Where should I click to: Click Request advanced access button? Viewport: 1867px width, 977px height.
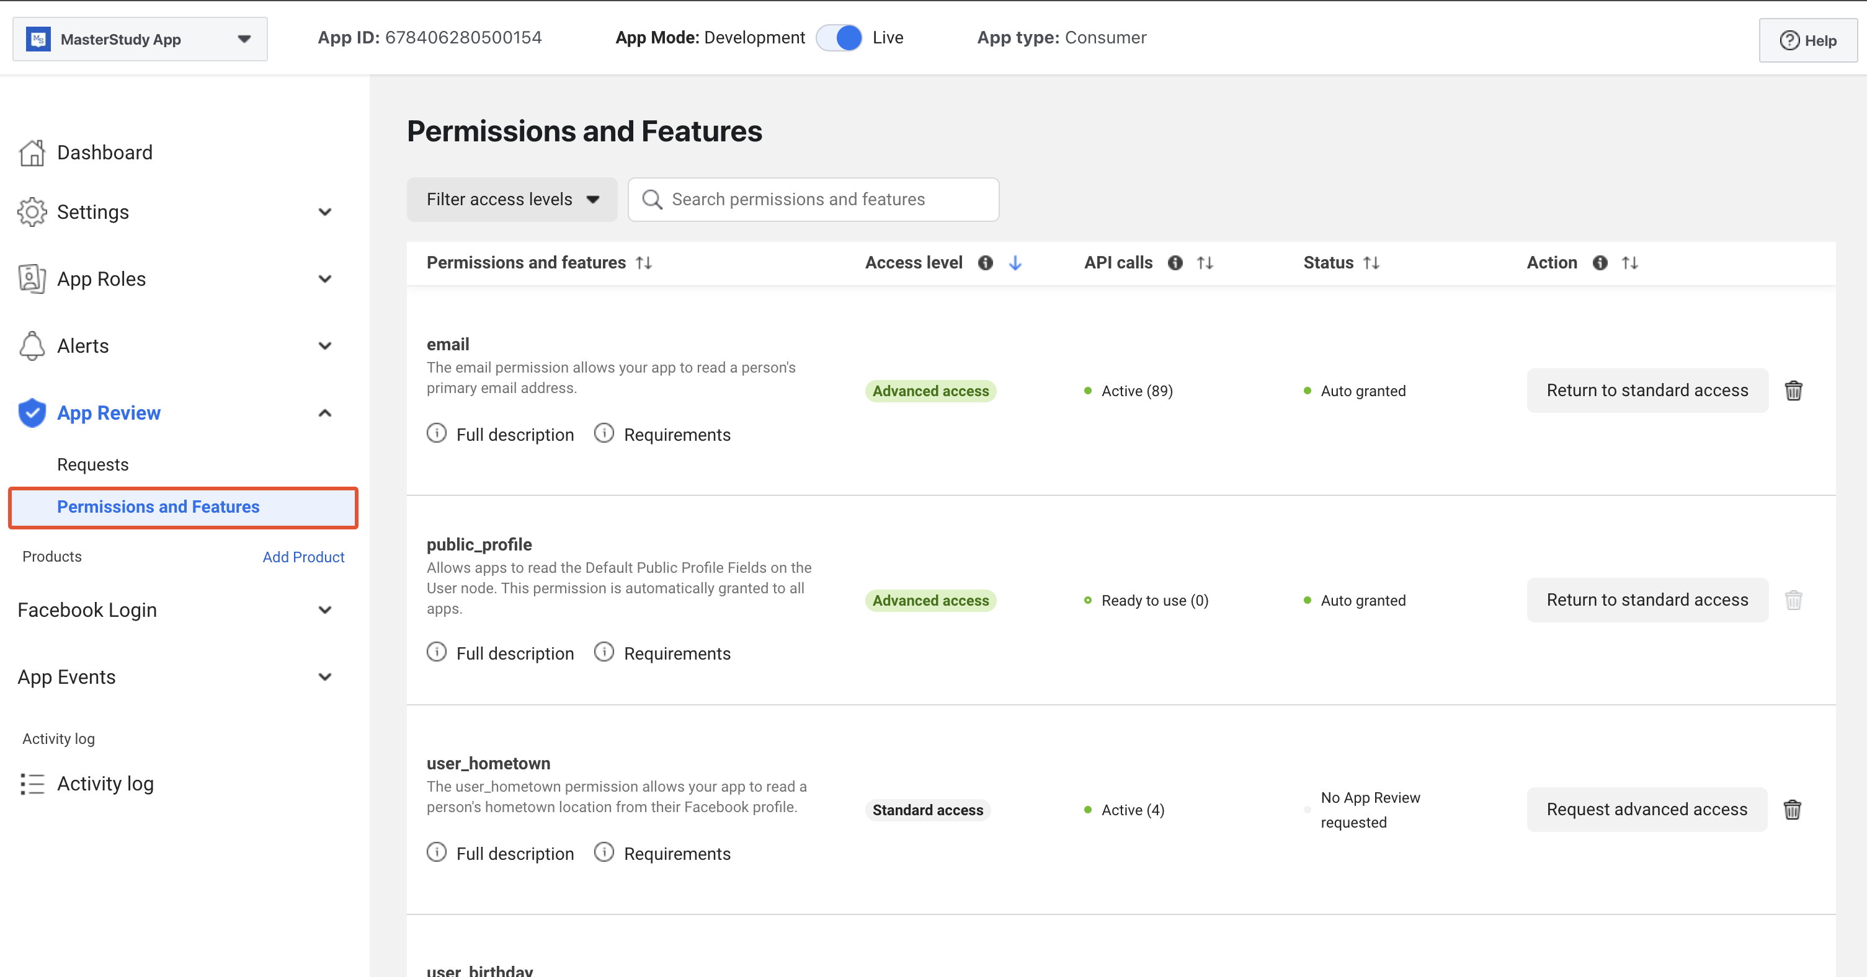click(x=1647, y=809)
